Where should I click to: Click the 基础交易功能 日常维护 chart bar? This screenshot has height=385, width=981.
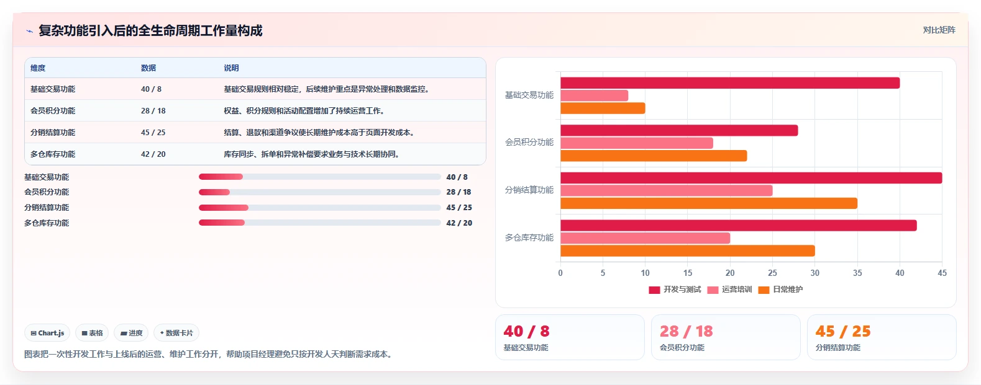(603, 108)
